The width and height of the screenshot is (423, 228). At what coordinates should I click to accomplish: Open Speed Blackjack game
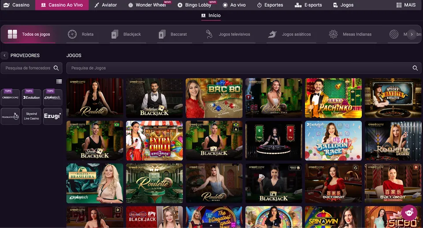(95, 141)
